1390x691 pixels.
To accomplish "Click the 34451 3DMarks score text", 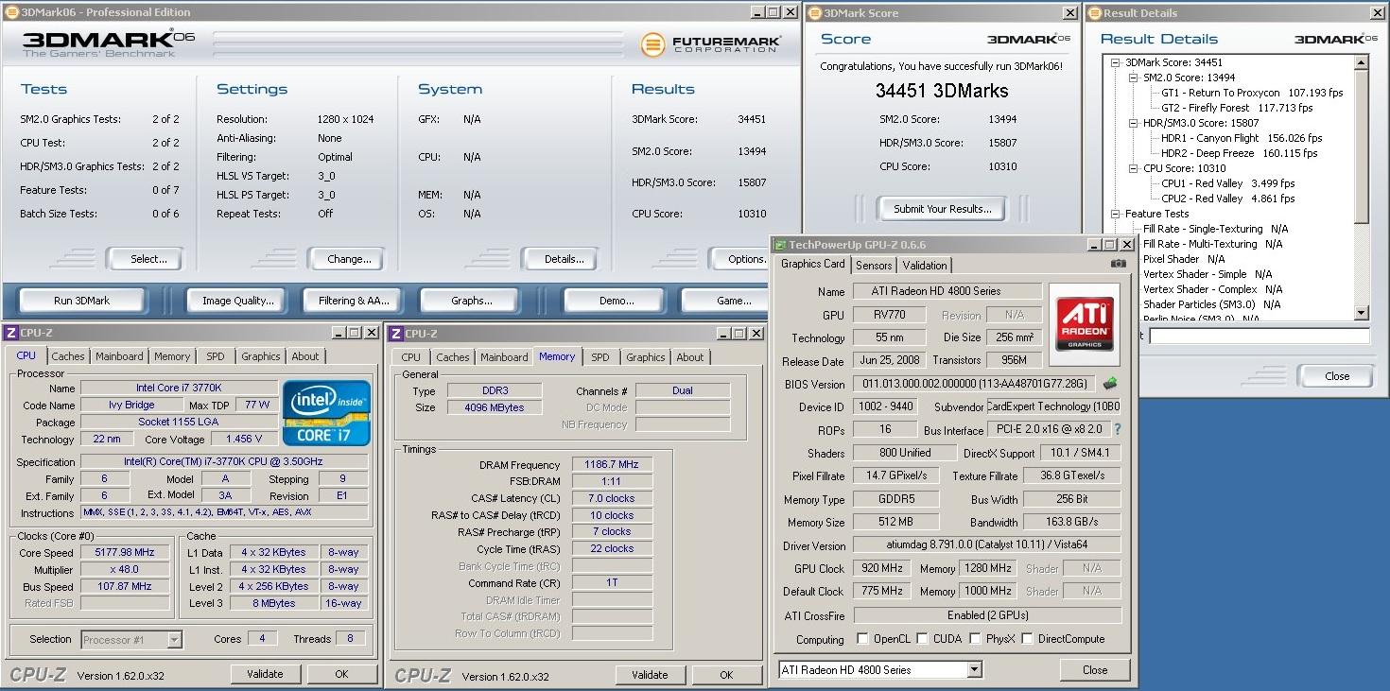I will [x=941, y=91].
